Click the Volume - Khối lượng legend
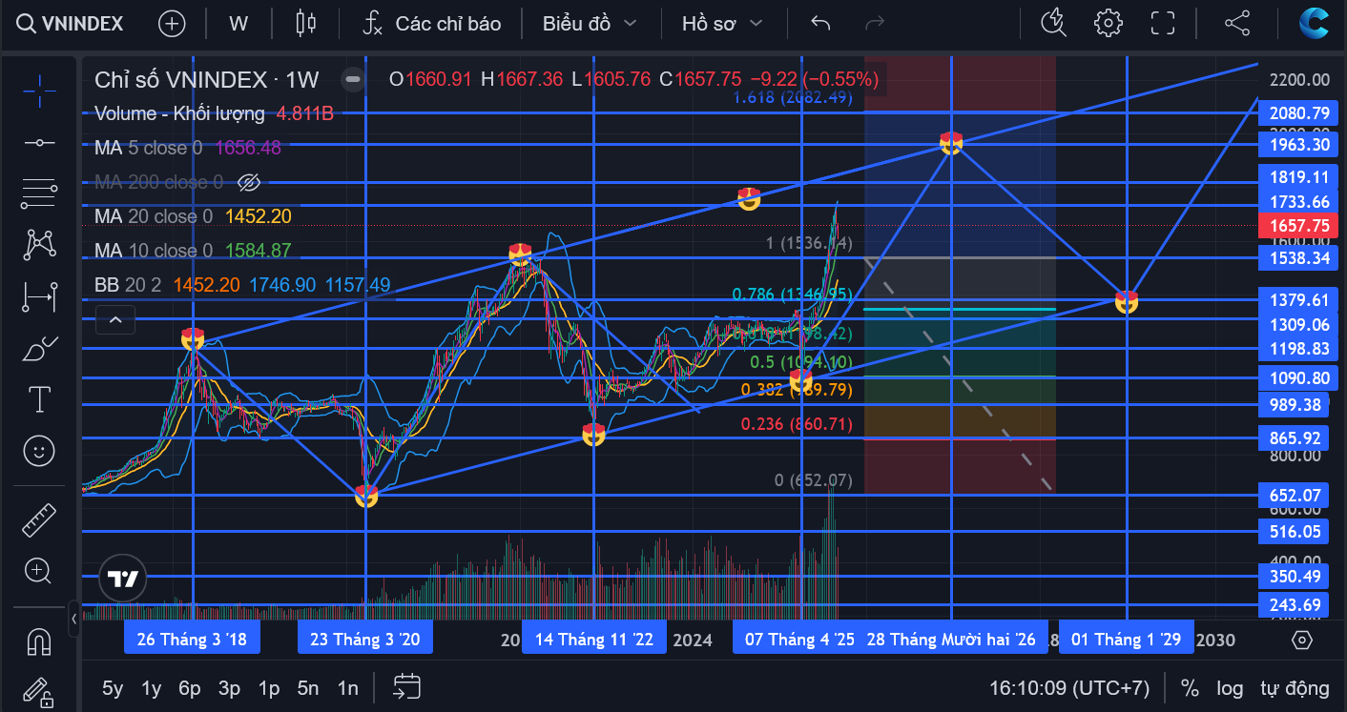This screenshot has width=1347, height=712. tap(214, 113)
